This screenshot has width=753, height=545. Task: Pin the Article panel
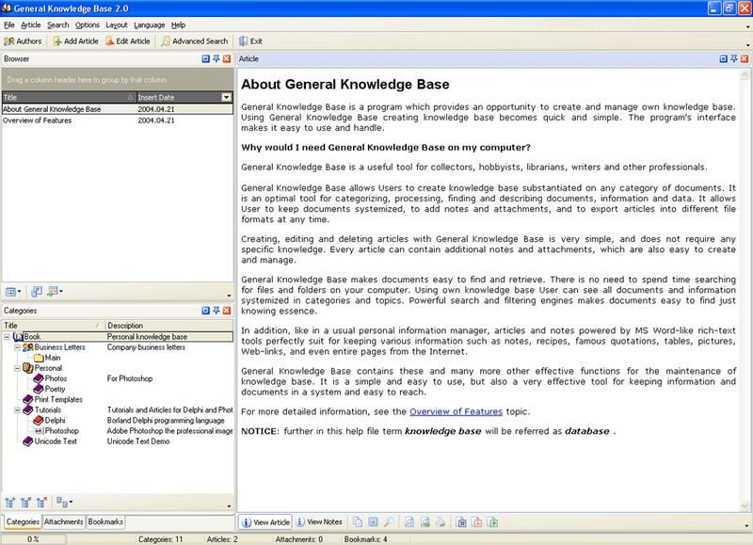coord(734,58)
